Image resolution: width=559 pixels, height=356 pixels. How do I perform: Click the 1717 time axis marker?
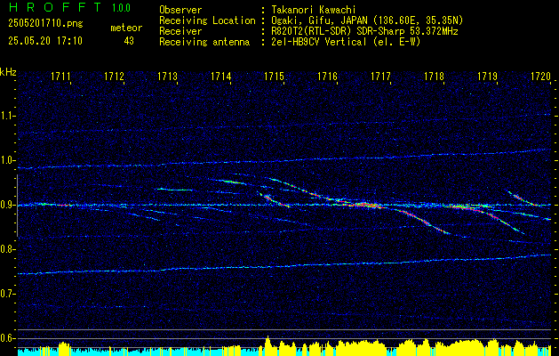tap(380, 76)
